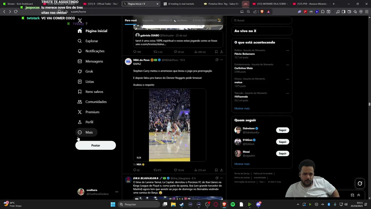Open account options for ovelhera

click(x=117, y=192)
